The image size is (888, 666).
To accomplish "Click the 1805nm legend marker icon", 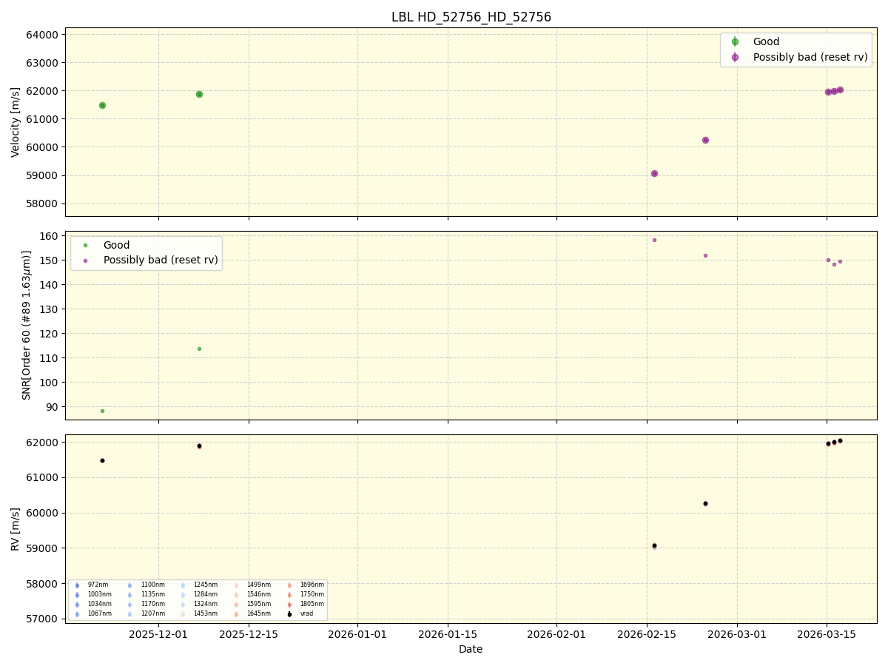I will [x=290, y=603].
